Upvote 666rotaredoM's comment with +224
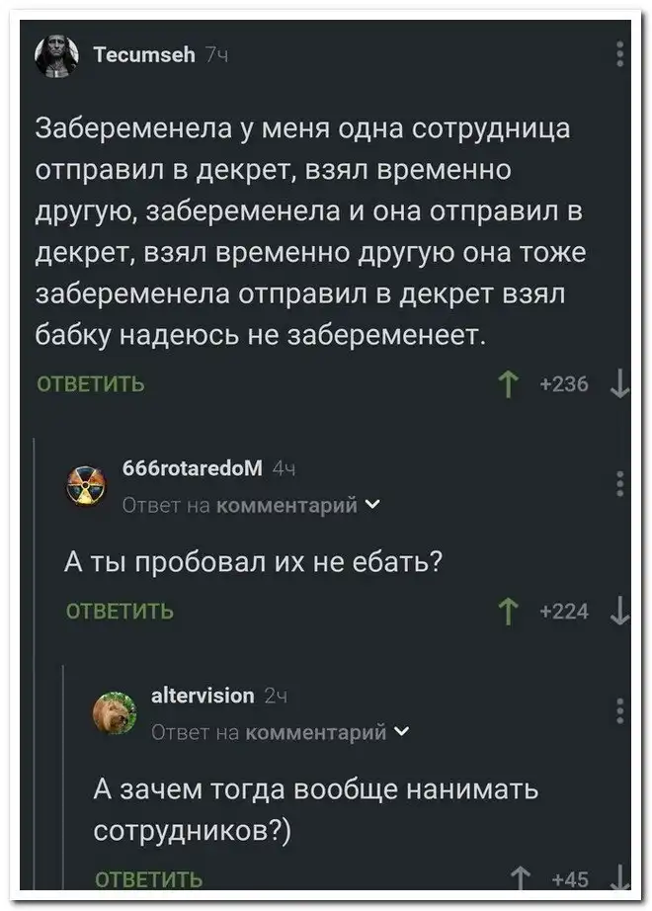 point(512,612)
